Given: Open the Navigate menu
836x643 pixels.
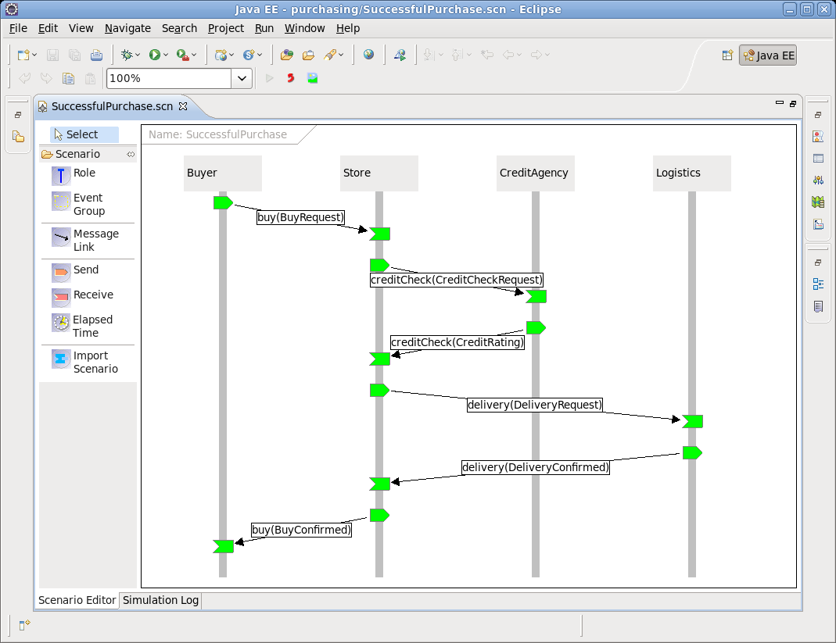Looking at the screenshot, I should 127,28.
